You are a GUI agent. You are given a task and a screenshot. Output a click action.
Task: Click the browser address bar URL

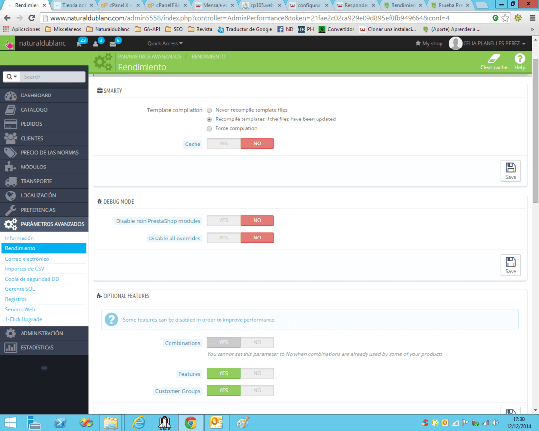point(250,18)
